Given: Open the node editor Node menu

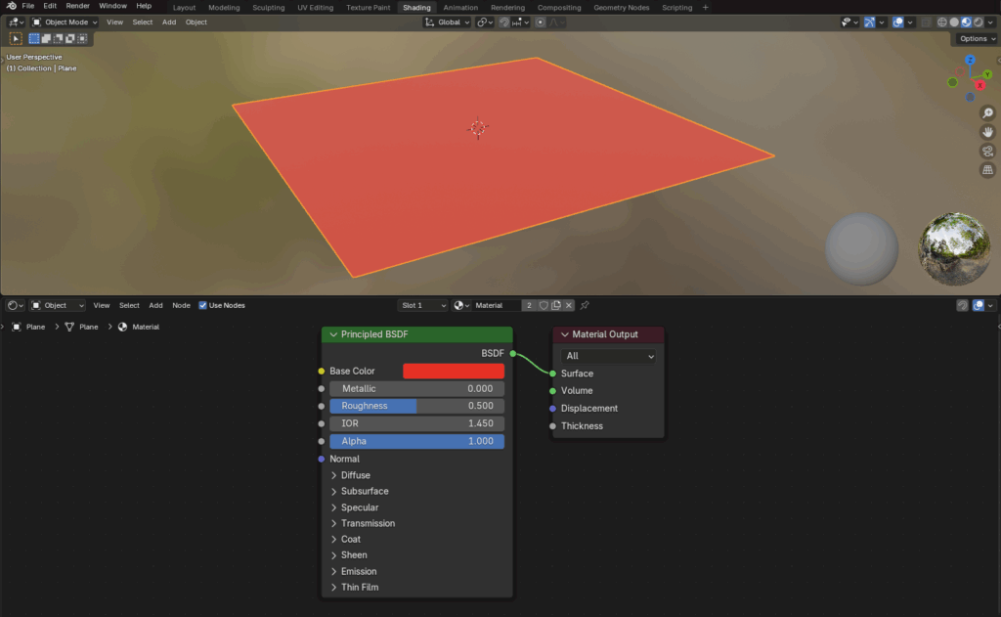Looking at the screenshot, I should pyautogui.click(x=181, y=305).
